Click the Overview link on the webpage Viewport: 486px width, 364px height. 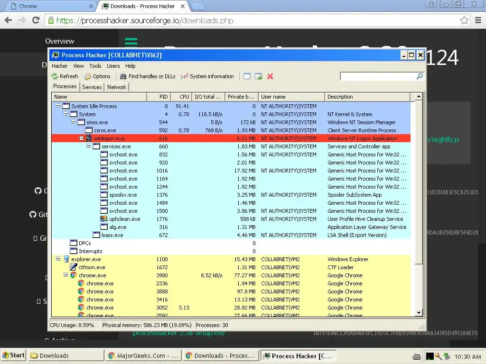pyautogui.click(x=59, y=41)
